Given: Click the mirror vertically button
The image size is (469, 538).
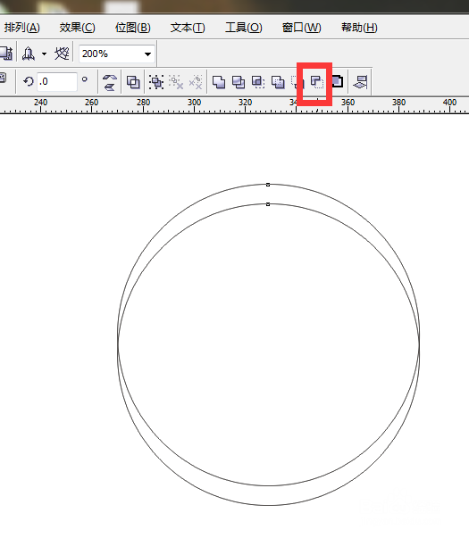Looking at the screenshot, I should click(x=110, y=87).
